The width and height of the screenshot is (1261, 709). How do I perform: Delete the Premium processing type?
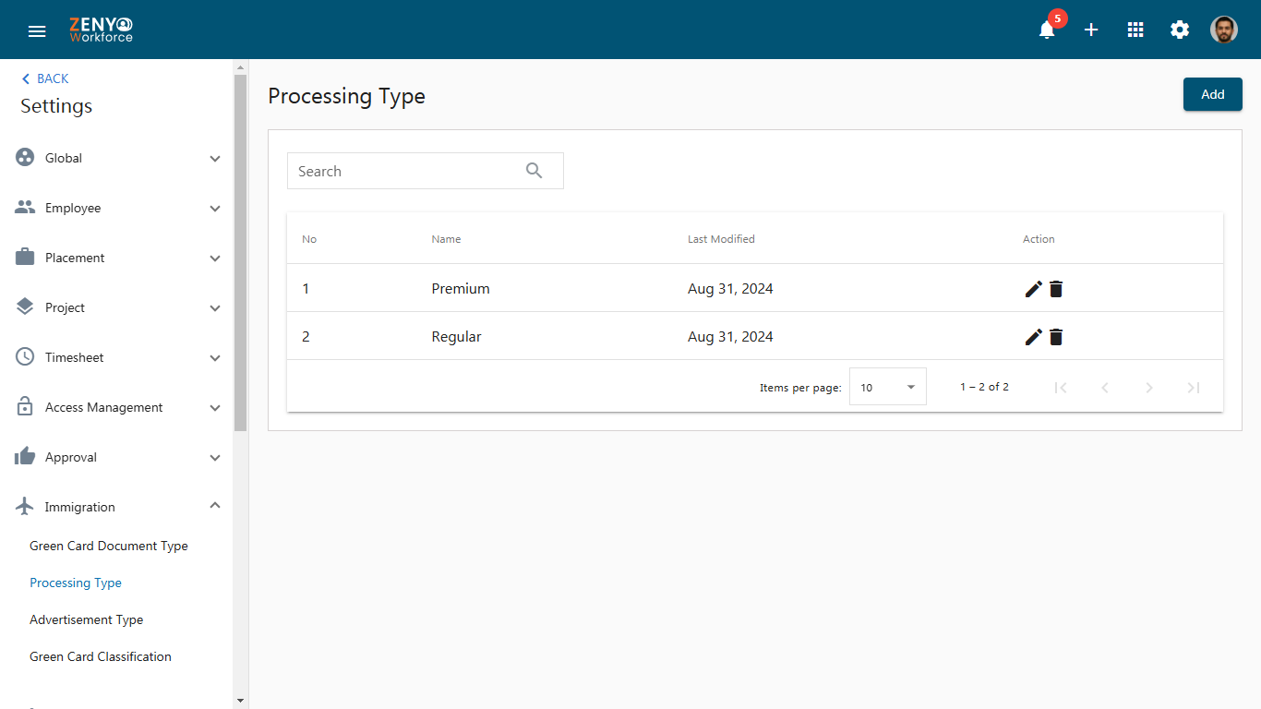click(1056, 289)
